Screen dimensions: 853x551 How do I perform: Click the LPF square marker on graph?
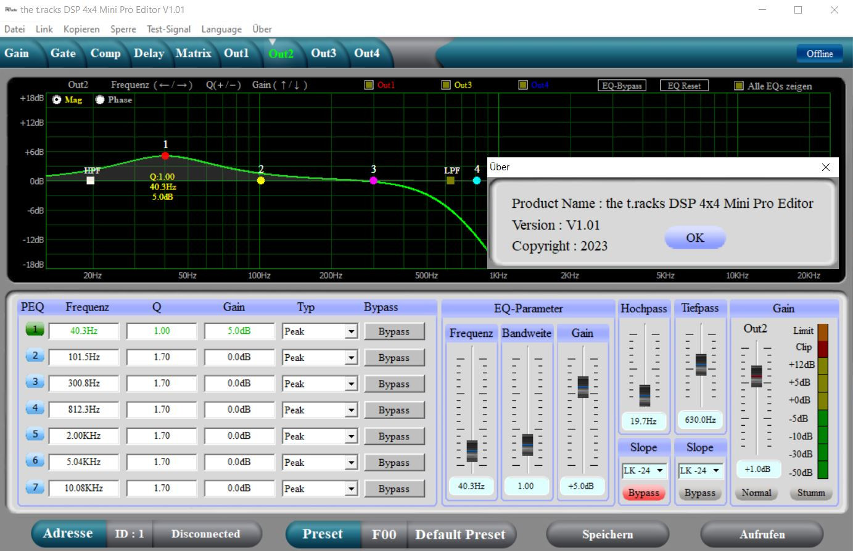click(x=450, y=180)
